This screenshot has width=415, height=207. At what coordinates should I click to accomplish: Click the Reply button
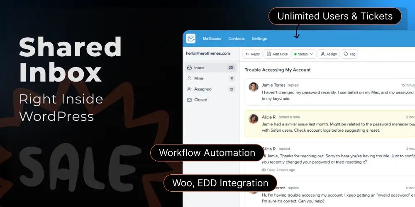pos(252,54)
